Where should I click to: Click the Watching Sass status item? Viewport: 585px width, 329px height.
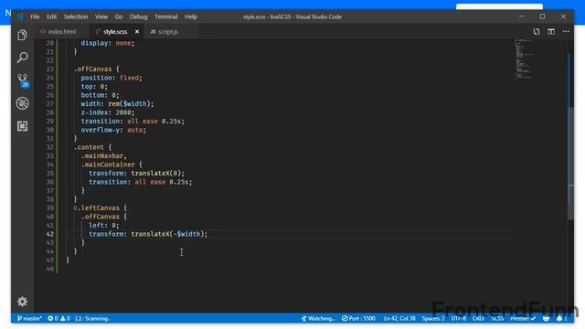coord(318,318)
